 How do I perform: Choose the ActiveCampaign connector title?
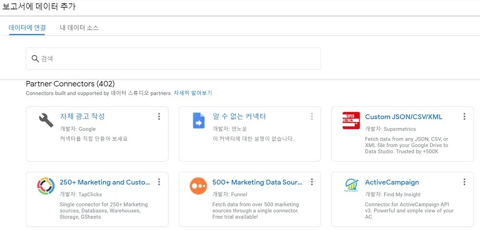pos(392,182)
